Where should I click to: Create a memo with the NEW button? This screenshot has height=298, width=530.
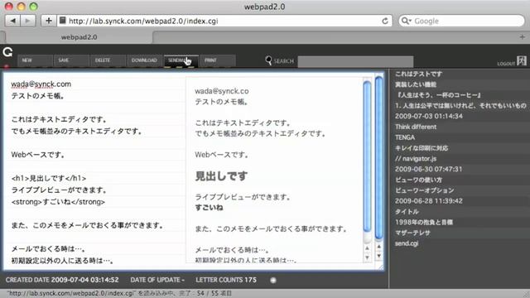[x=35, y=60]
